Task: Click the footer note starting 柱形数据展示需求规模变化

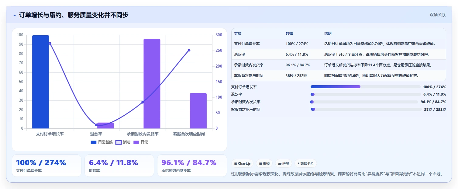Action: [337, 174]
